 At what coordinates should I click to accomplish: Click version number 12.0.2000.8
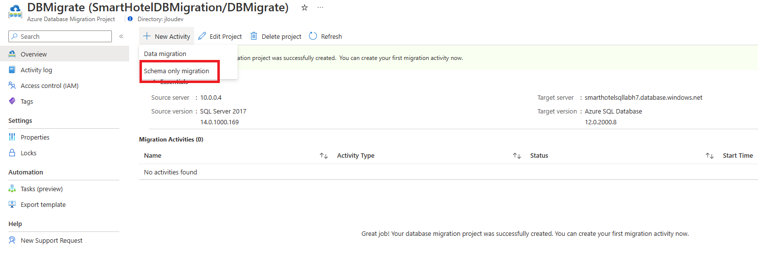click(x=600, y=122)
